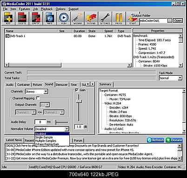Select the Forum tab

pos(78,140)
